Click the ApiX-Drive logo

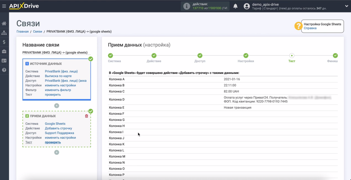(x=24, y=6)
